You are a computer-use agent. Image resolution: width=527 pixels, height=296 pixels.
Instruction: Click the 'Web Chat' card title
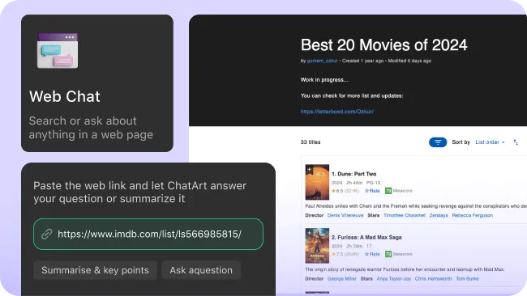[x=65, y=96]
